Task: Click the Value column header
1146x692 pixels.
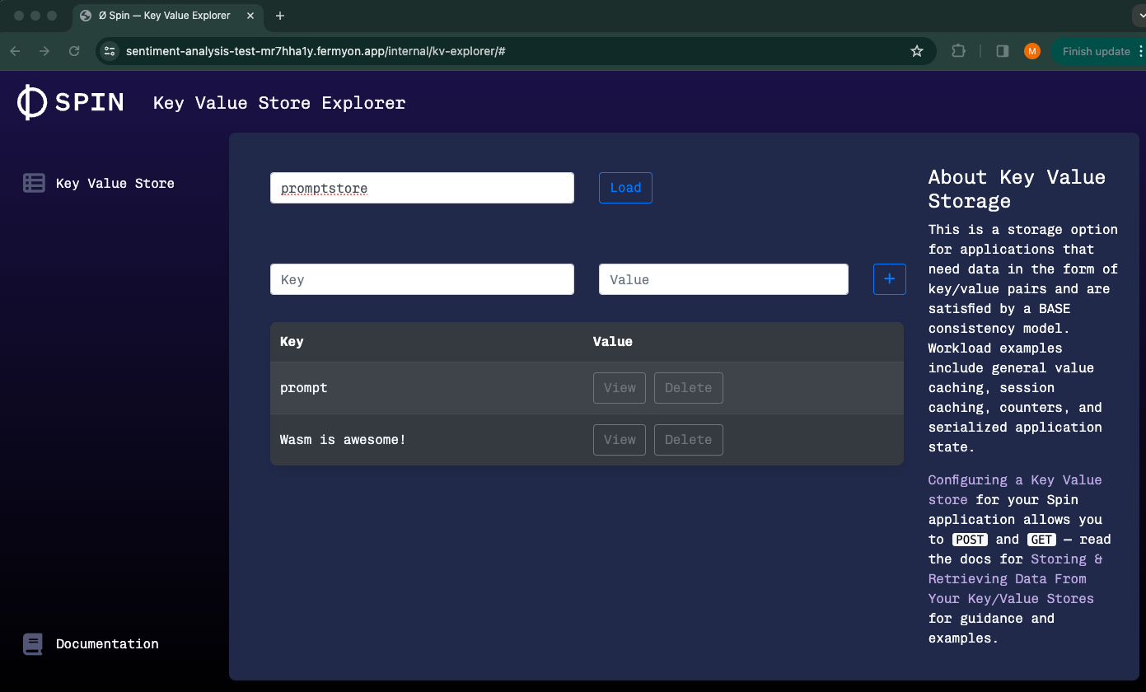Action: coord(613,342)
